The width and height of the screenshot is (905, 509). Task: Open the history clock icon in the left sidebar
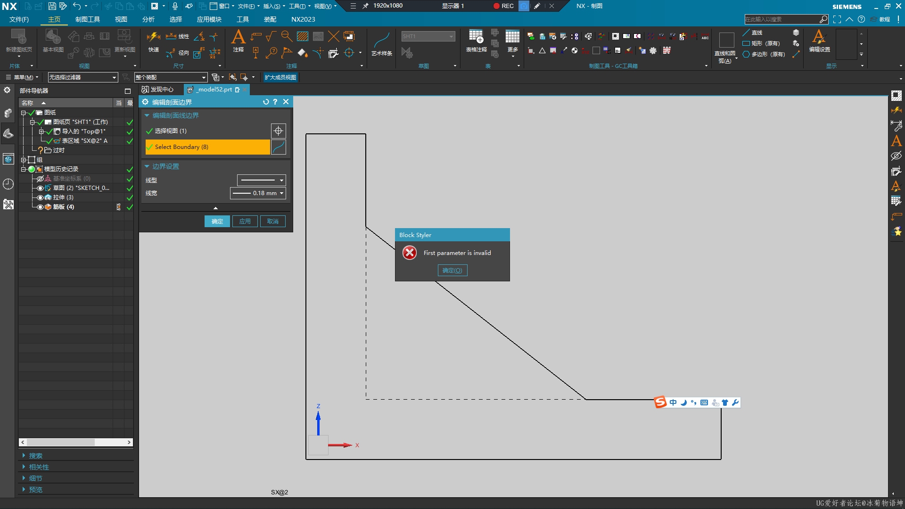pyautogui.click(x=8, y=184)
